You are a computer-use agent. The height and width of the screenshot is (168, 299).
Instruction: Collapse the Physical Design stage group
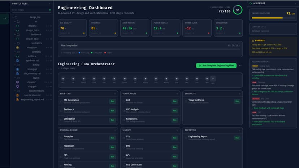(x=115, y=130)
